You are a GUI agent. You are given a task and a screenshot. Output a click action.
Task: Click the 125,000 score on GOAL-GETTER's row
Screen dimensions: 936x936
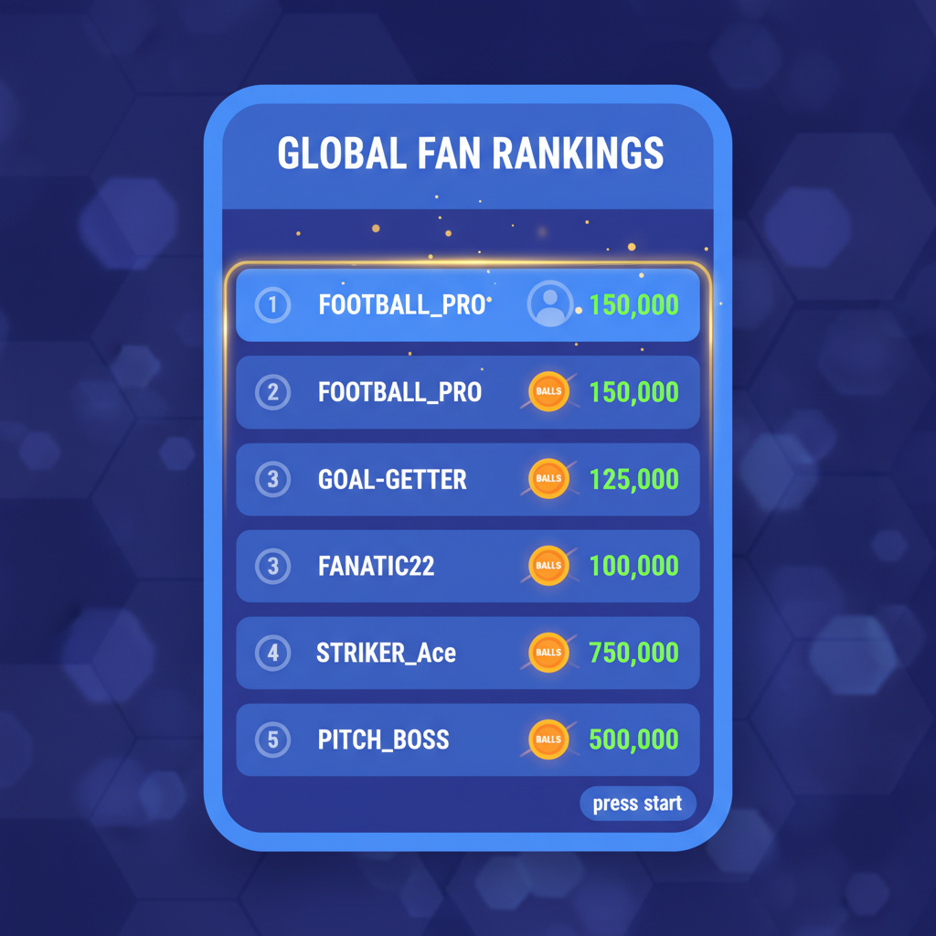(x=632, y=479)
